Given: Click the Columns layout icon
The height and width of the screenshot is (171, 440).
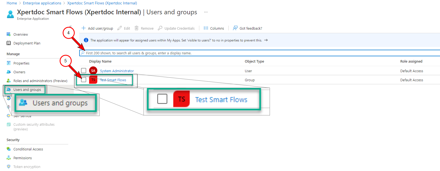Looking at the screenshot, I should [x=206, y=28].
